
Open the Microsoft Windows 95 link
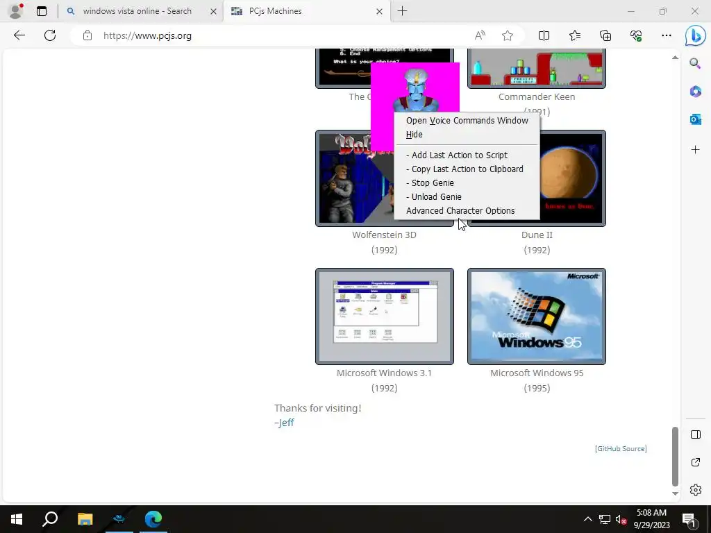[x=537, y=373]
